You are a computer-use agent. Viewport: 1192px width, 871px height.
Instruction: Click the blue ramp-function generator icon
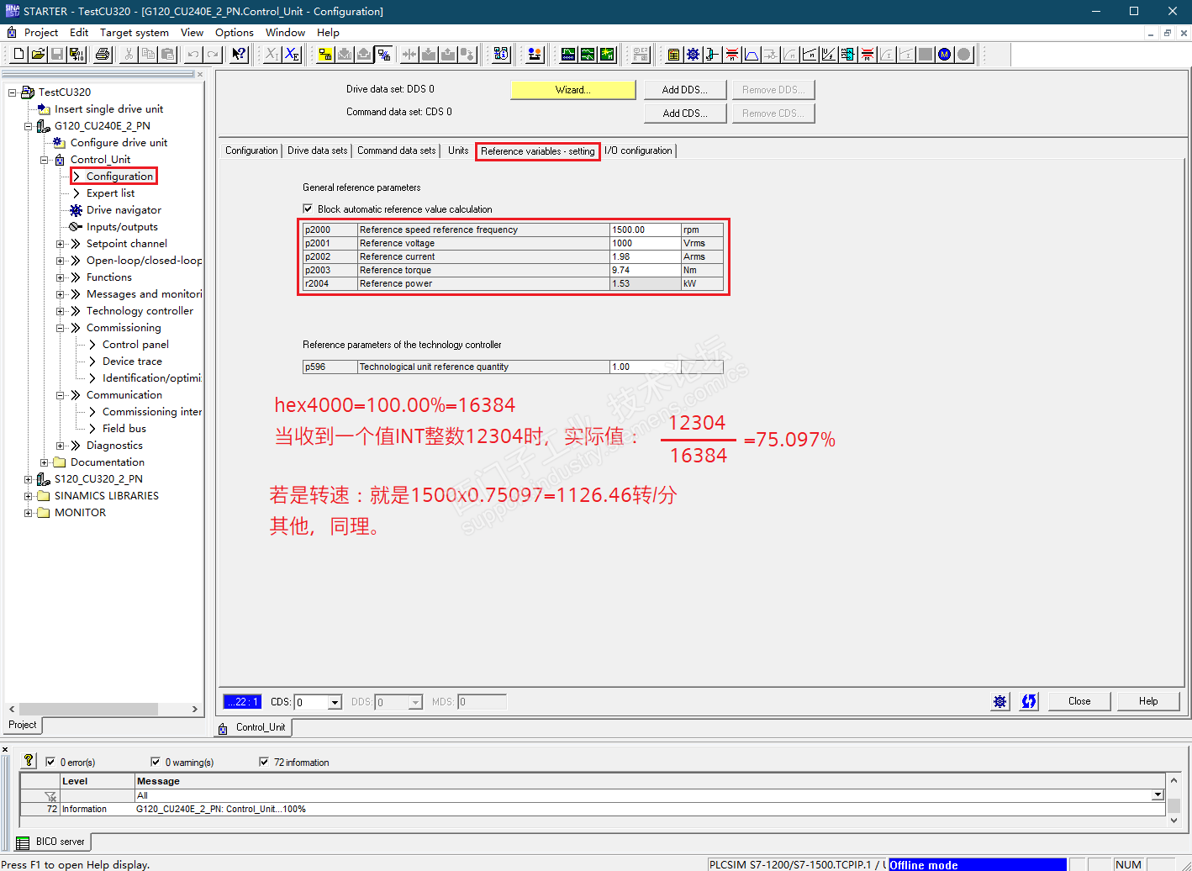pos(752,55)
